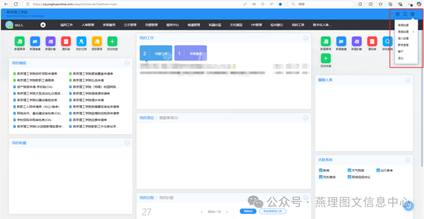Open the 综合查询 shortcut icon
The width and height of the screenshot is (424, 219).
pyautogui.click(x=387, y=41)
